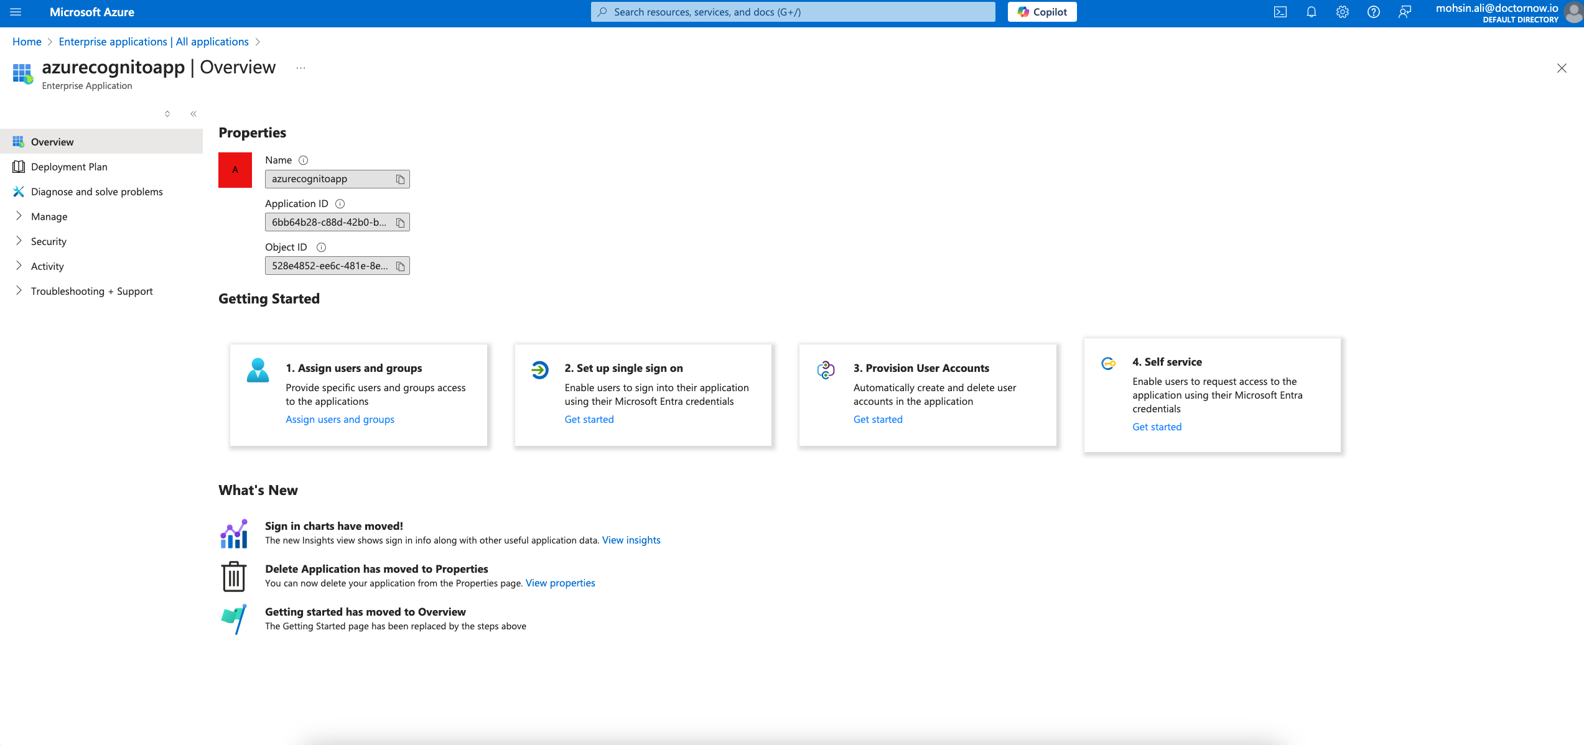The width and height of the screenshot is (1584, 745).
Task: Open the help and support icon
Action: click(1374, 12)
